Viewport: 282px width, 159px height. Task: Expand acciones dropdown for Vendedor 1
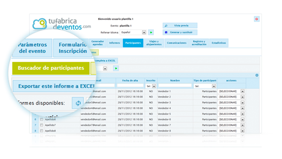242,91
